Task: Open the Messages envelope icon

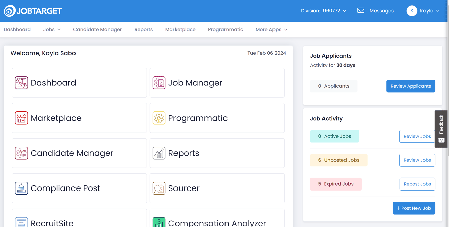Action: coord(361,10)
